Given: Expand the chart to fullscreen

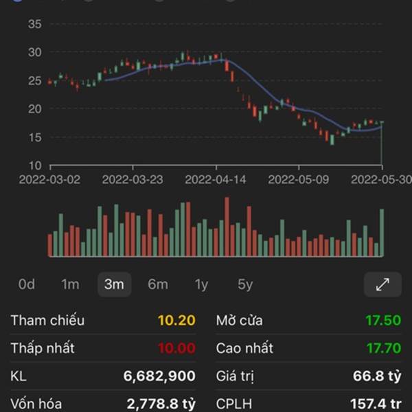Looking at the screenshot, I should [382, 284].
